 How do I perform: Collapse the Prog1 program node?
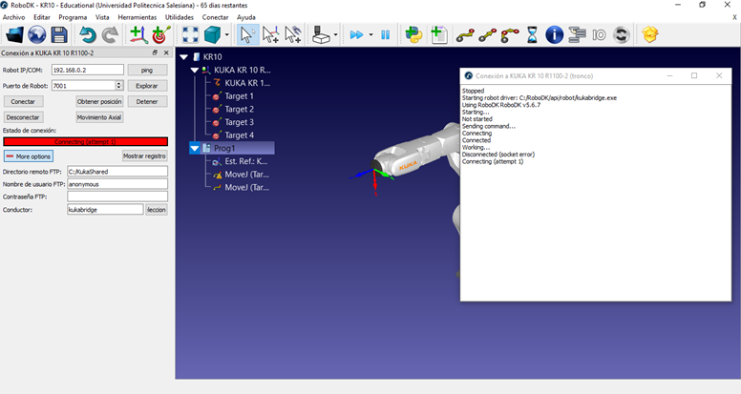[196, 149]
